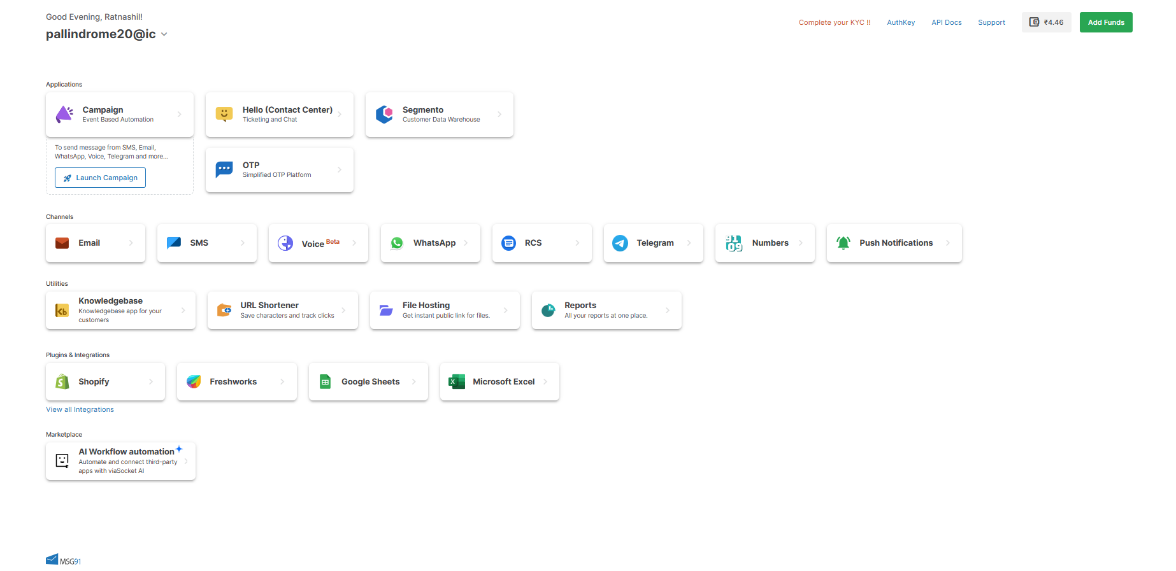Click the chevron on Campaign card
The height and width of the screenshot is (571, 1176).
tap(180, 115)
